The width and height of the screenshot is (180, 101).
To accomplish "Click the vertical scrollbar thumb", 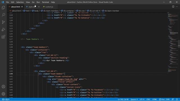I will pos(179,44).
